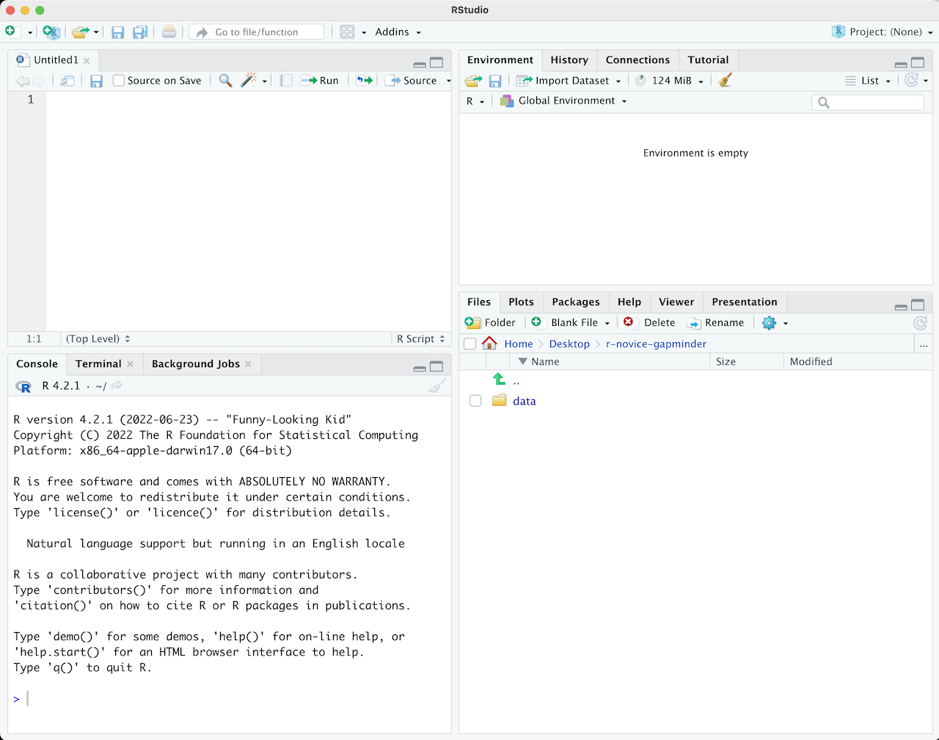Create a new Folder in Files pane

click(x=491, y=323)
